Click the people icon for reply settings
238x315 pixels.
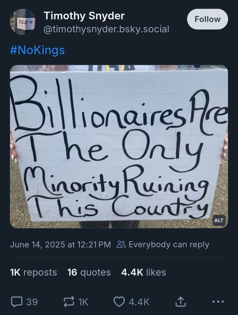pos(121,245)
